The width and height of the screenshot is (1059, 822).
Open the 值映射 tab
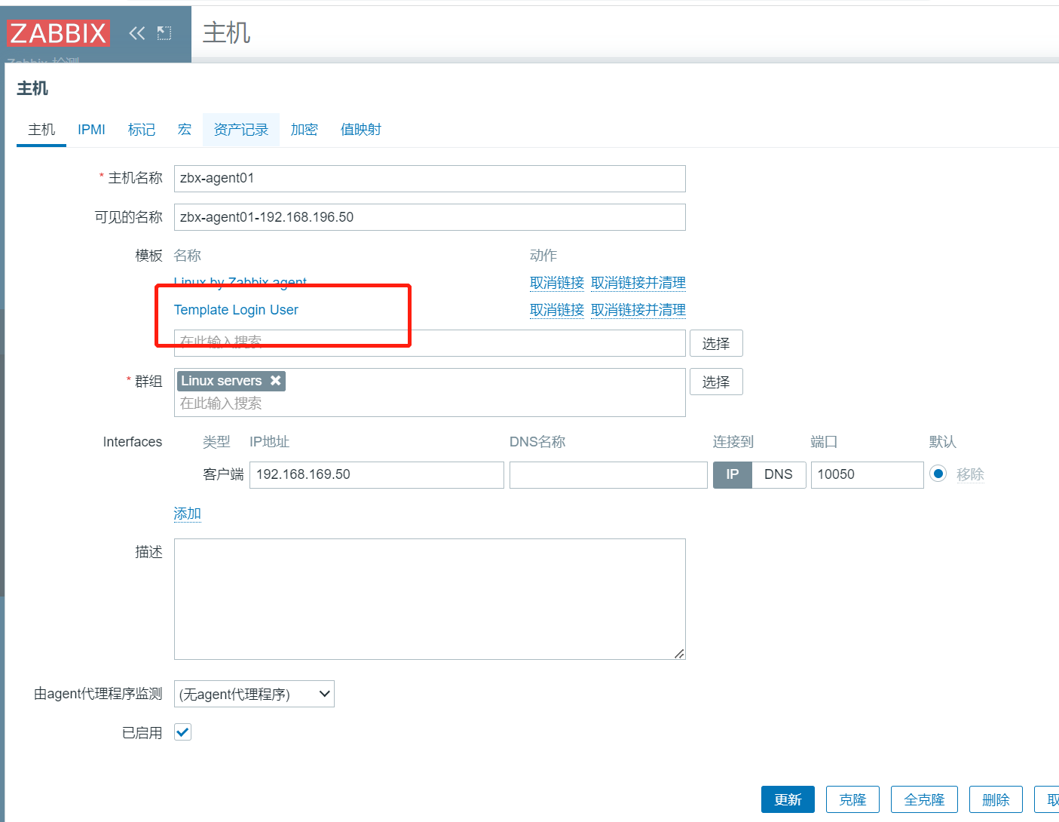click(x=361, y=130)
